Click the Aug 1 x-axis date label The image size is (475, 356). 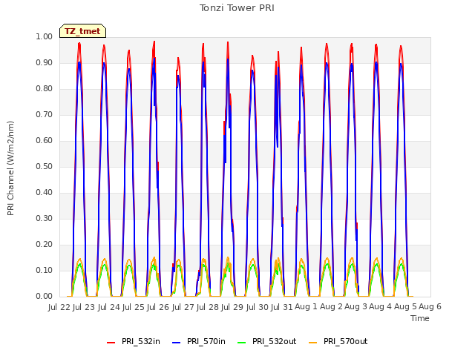pyautogui.click(x=306, y=307)
